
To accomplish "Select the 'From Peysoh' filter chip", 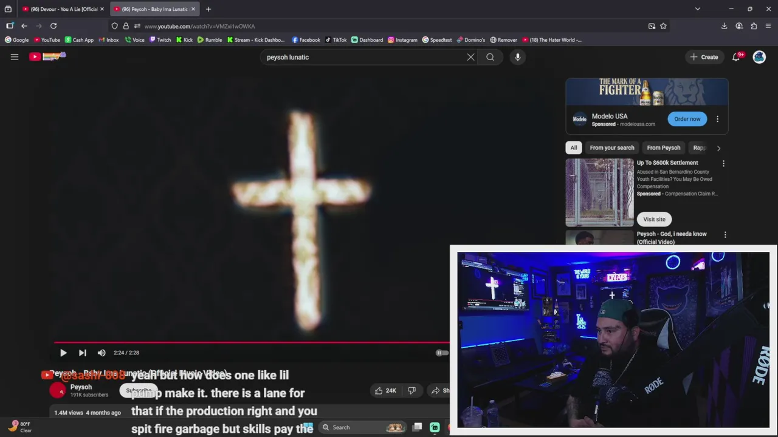I will 664,147.
